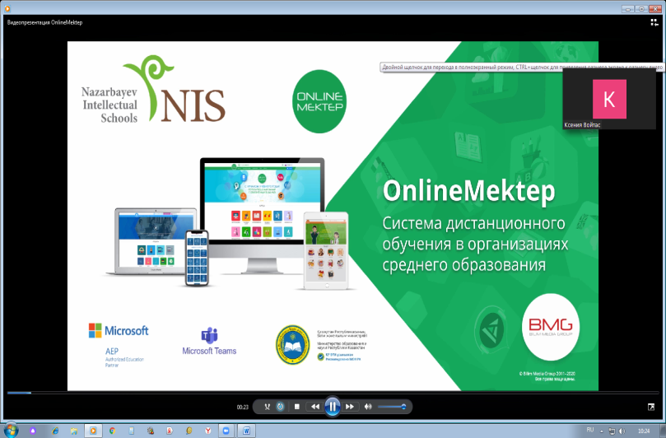Click the 00:23 elapsed time display
This screenshot has height=438, width=666.
(243, 407)
